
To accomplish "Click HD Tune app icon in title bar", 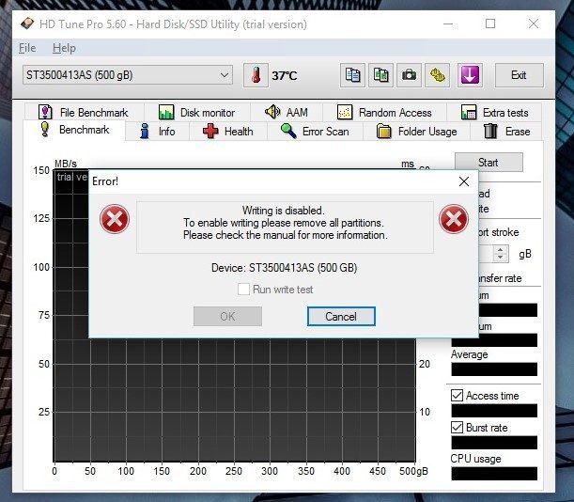I will pyautogui.click(x=27, y=24).
